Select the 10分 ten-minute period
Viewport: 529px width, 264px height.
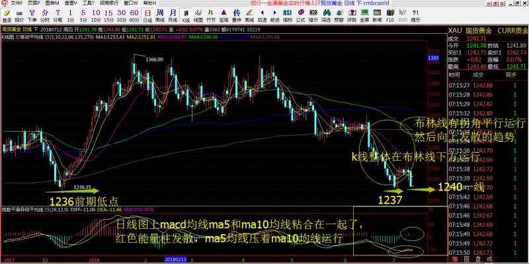[x=96, y=15]
